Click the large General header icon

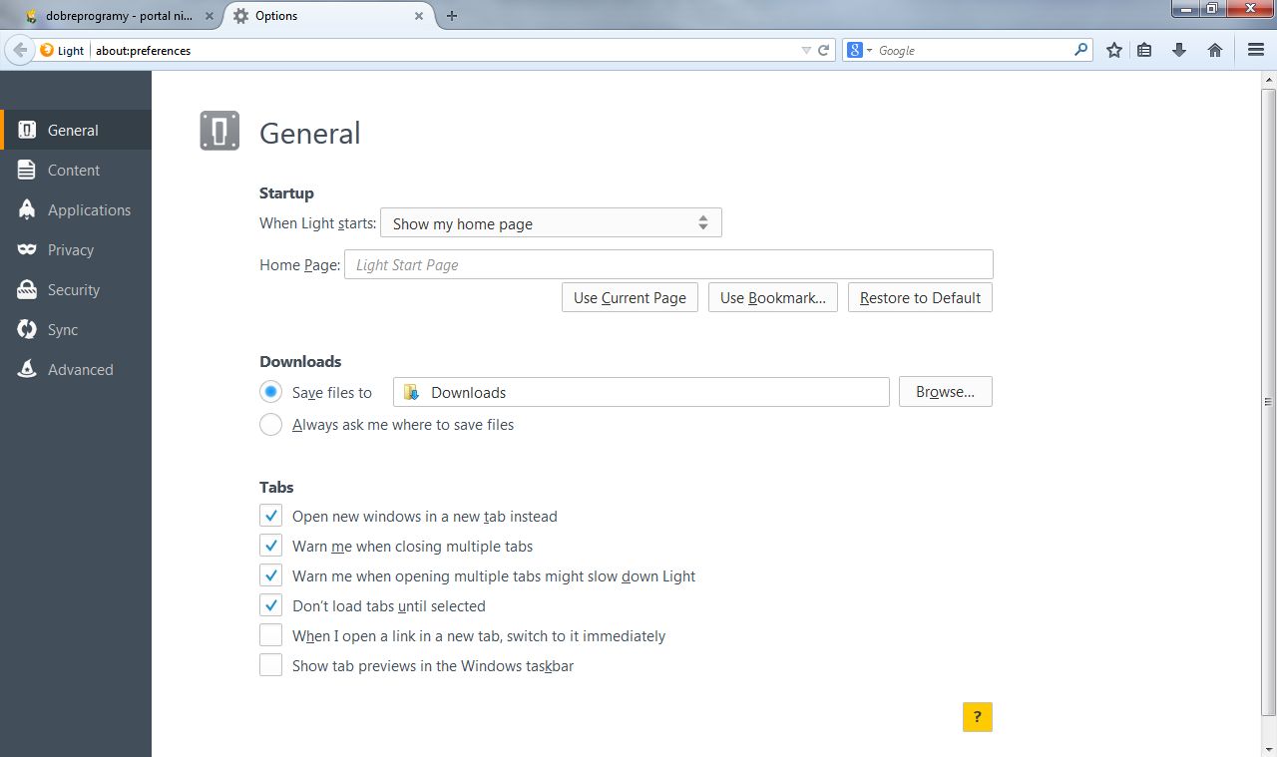click(x=219, y=131)
